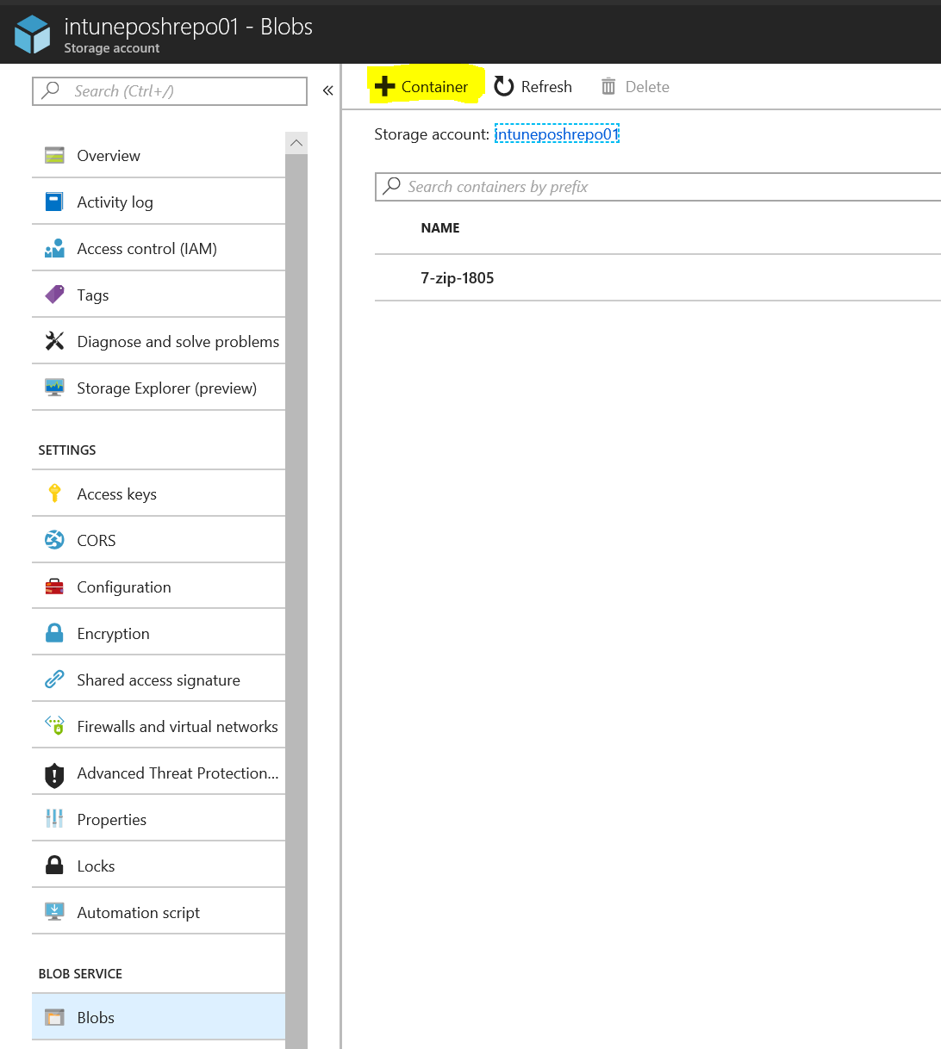
Task: Open the Access keys settings
Action: point(159,493)
